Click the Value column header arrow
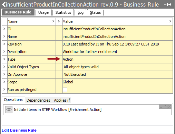This screenshot has height=134, width=175. click(170, 21)
